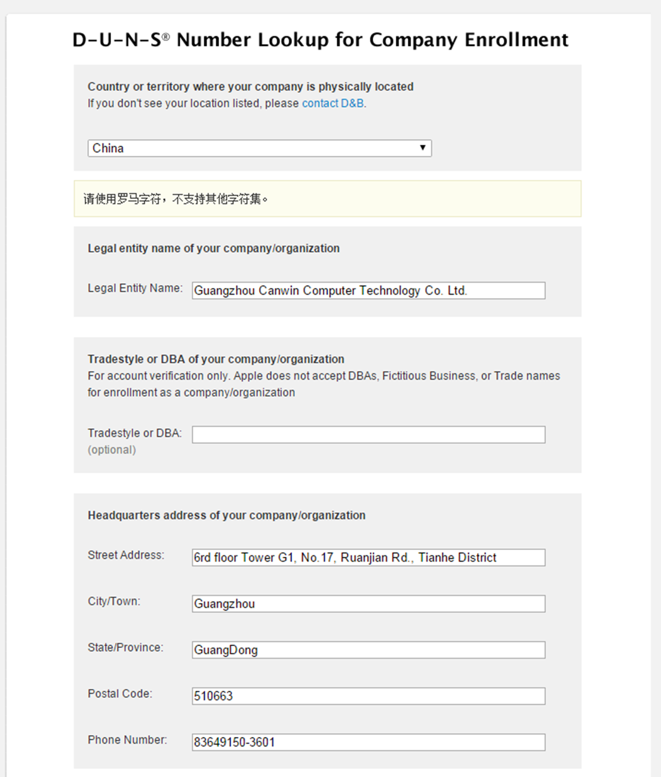Click the D-U-N-S Number Lookup page heading
The height and width of the screenshot is (777, 661).
[320, 39]
